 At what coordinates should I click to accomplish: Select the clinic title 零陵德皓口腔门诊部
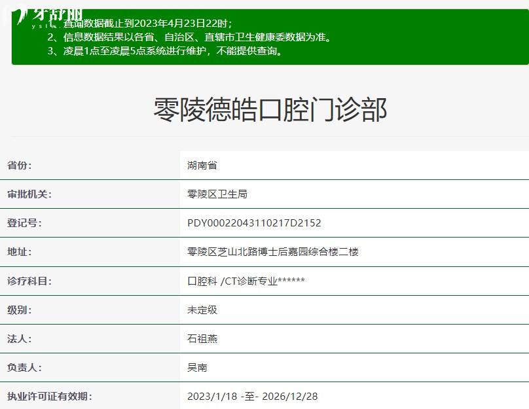(x=270, y=109)
